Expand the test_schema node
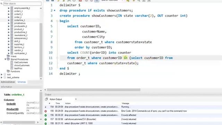This screenshot has height=125, width=222. coord(1,77)
